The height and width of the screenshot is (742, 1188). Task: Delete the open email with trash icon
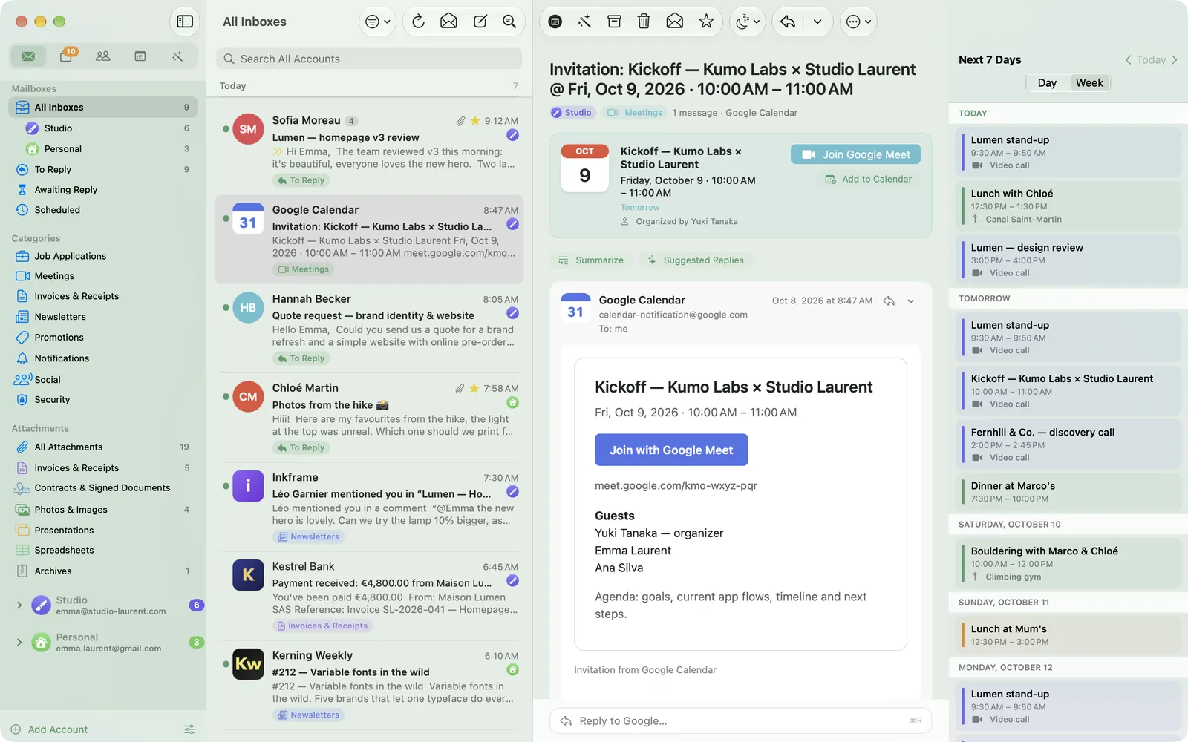click(x=644, y=22)
